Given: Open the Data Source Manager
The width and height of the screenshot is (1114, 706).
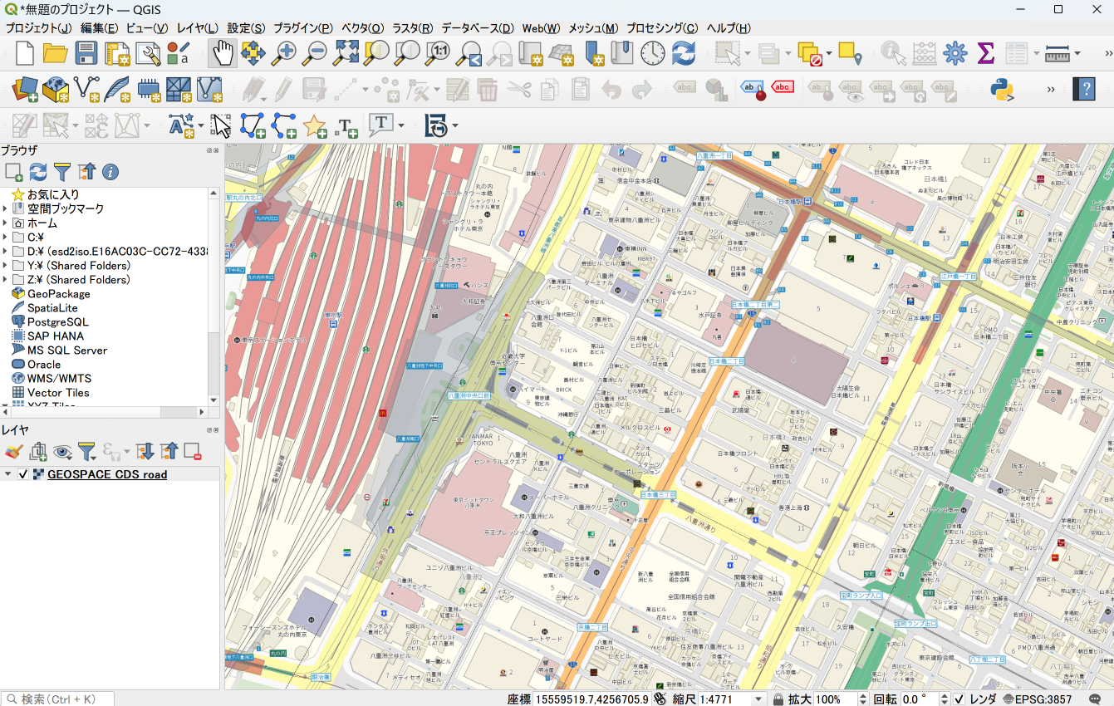Looking at the screenshot, I should coord(24,89).
